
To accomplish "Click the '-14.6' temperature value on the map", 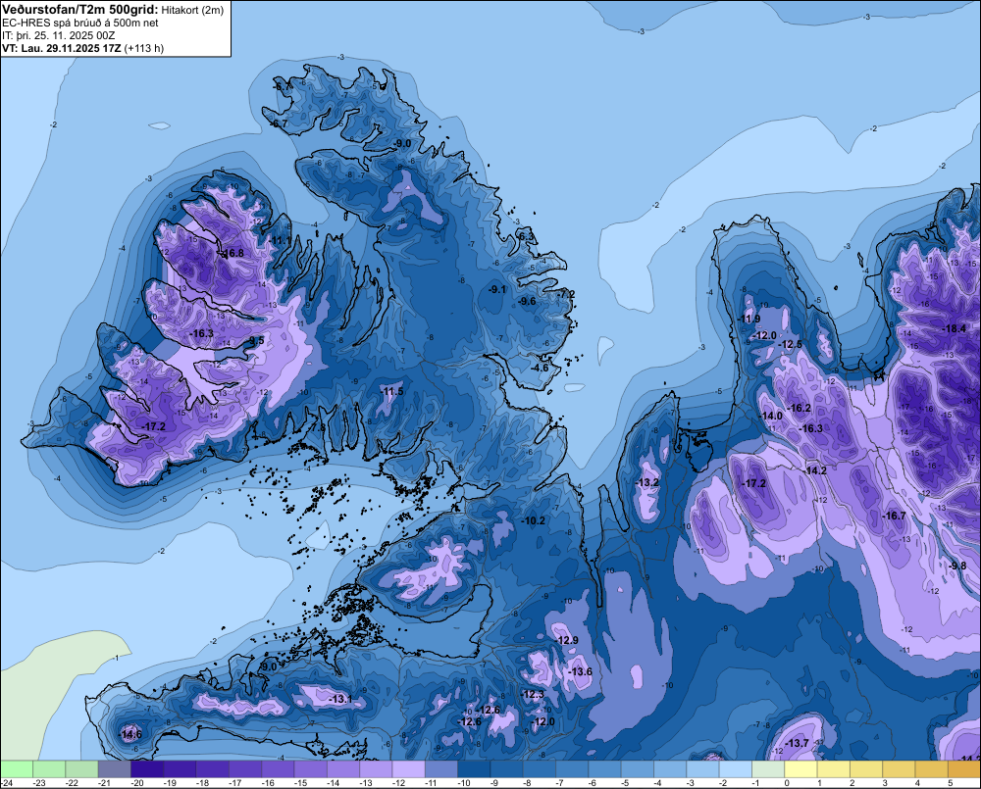I will coord(130,735).
